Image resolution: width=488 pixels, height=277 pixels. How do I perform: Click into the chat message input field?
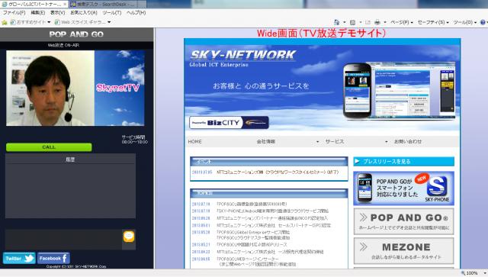[63, 240]
